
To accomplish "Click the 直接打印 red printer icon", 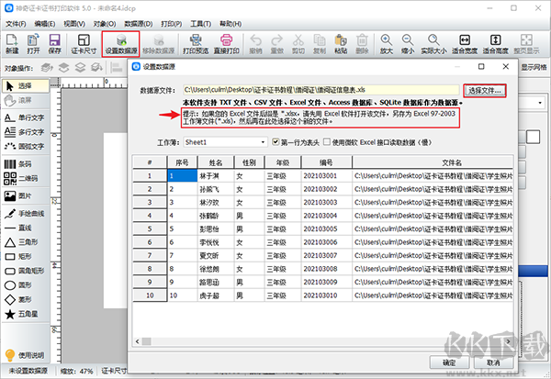I will 226,44.
